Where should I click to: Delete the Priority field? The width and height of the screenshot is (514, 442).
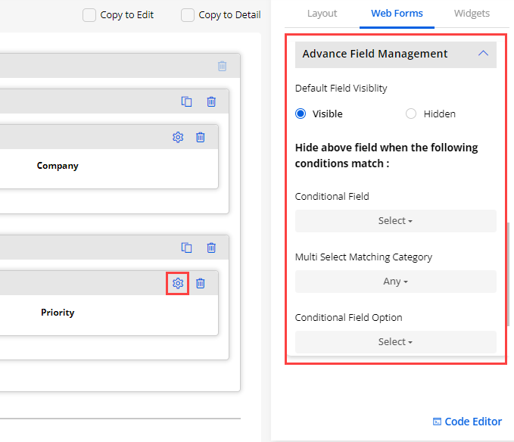pyautogui.click(x=201, y=283)
